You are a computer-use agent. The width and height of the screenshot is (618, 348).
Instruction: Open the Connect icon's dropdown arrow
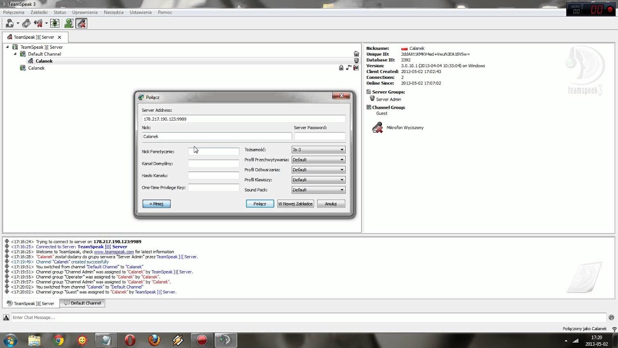18,23
